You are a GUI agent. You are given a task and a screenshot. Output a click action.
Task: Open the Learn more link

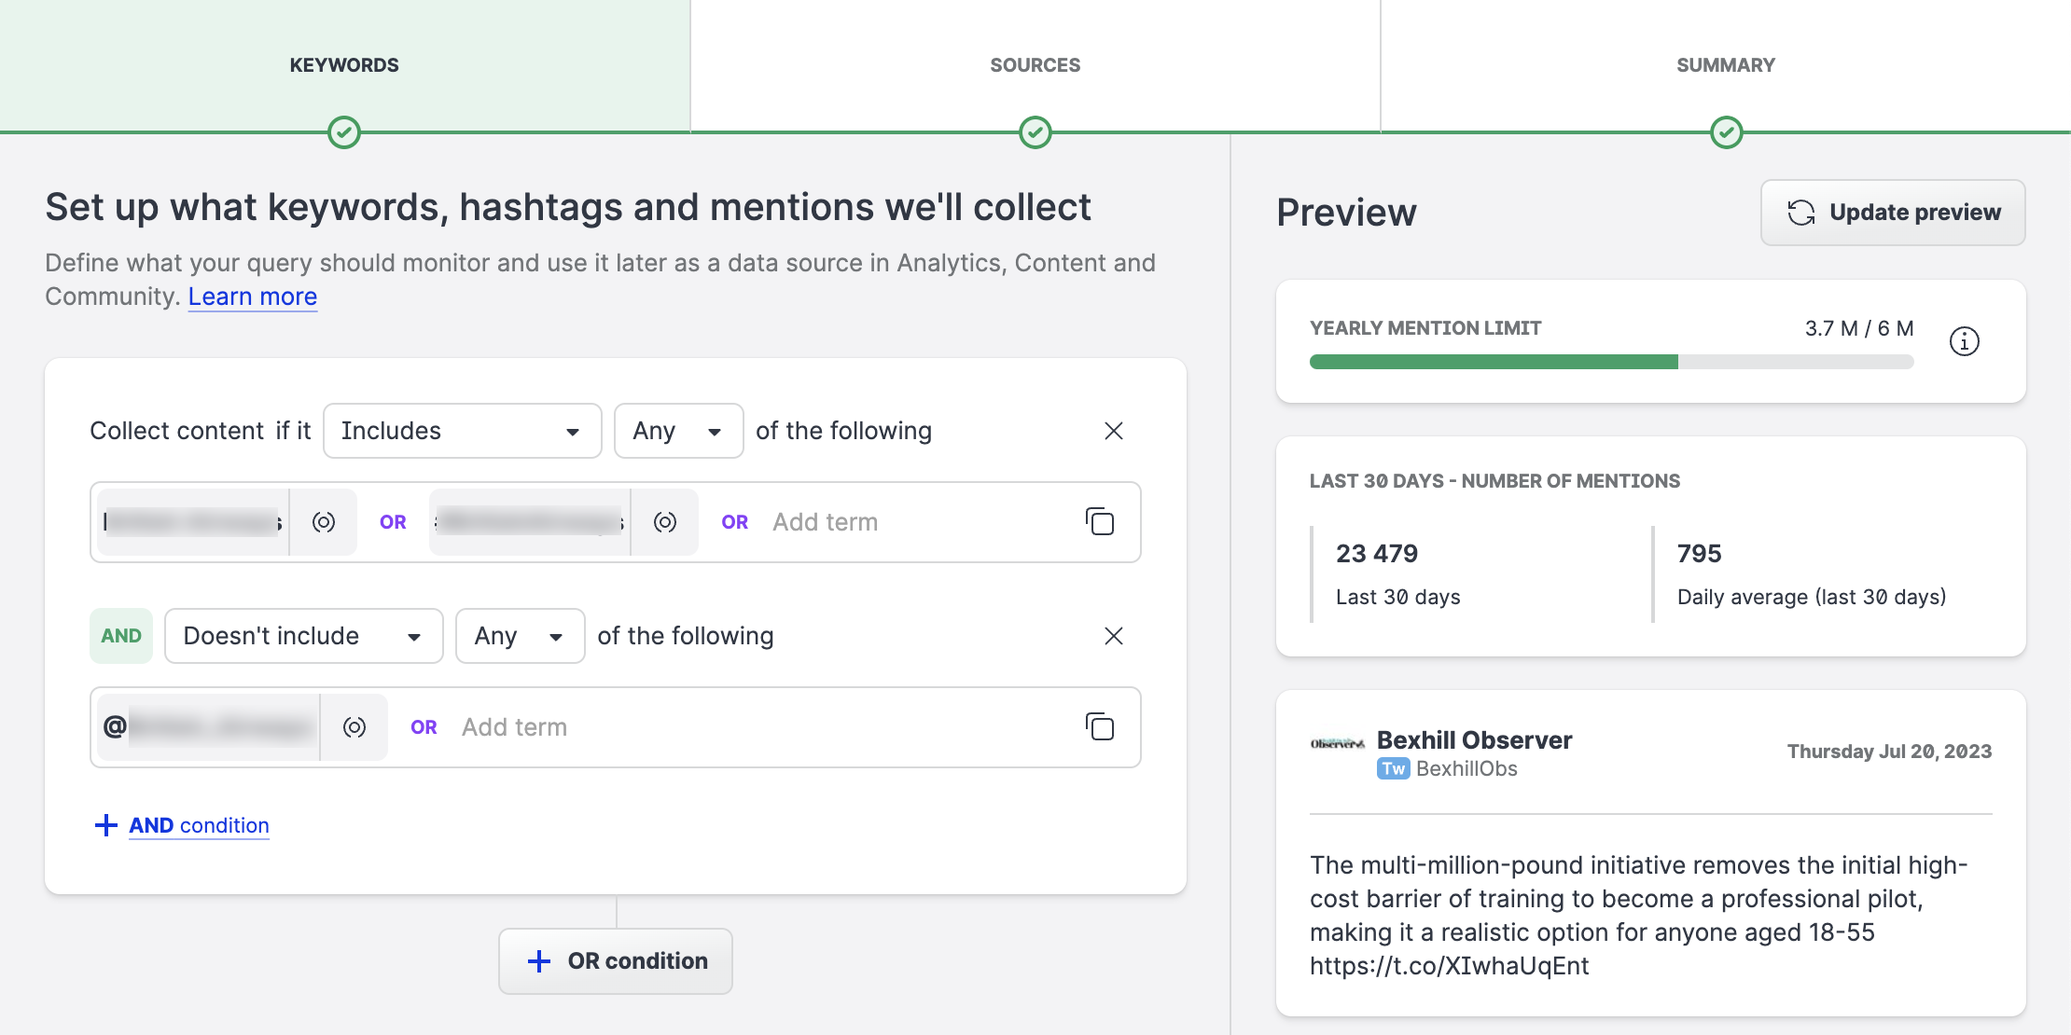[x=253, y=297]
